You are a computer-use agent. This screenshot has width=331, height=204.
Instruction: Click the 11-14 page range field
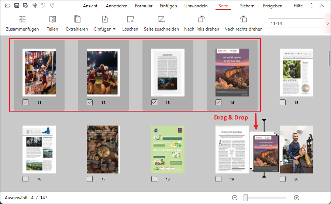[x=297, y=23]
